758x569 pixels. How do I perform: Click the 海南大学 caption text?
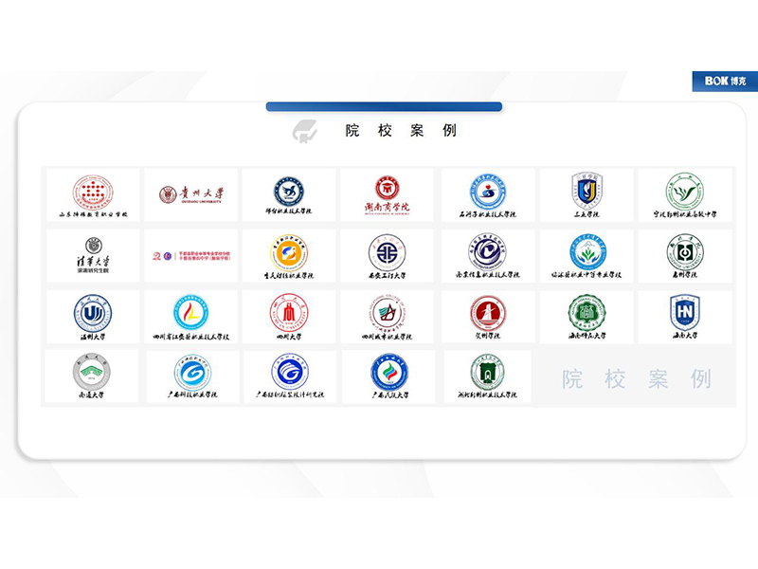[x=685, y=335]
